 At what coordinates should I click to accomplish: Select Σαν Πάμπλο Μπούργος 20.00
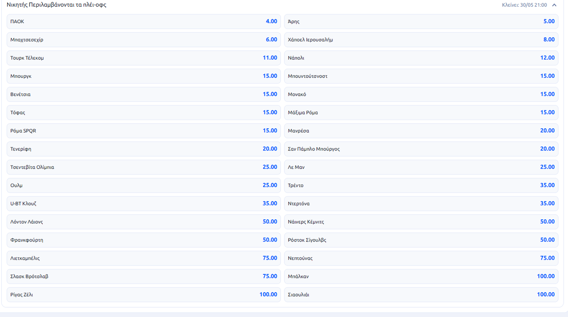[x=421, y=149]
